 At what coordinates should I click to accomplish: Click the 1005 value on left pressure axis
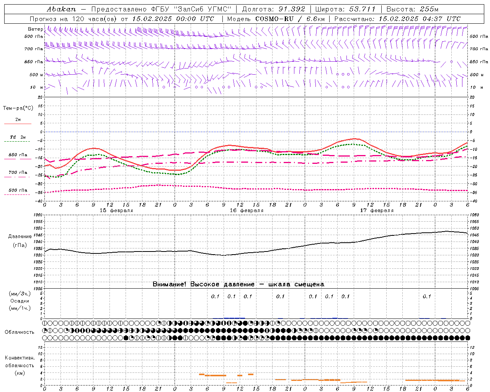(38, 289)
